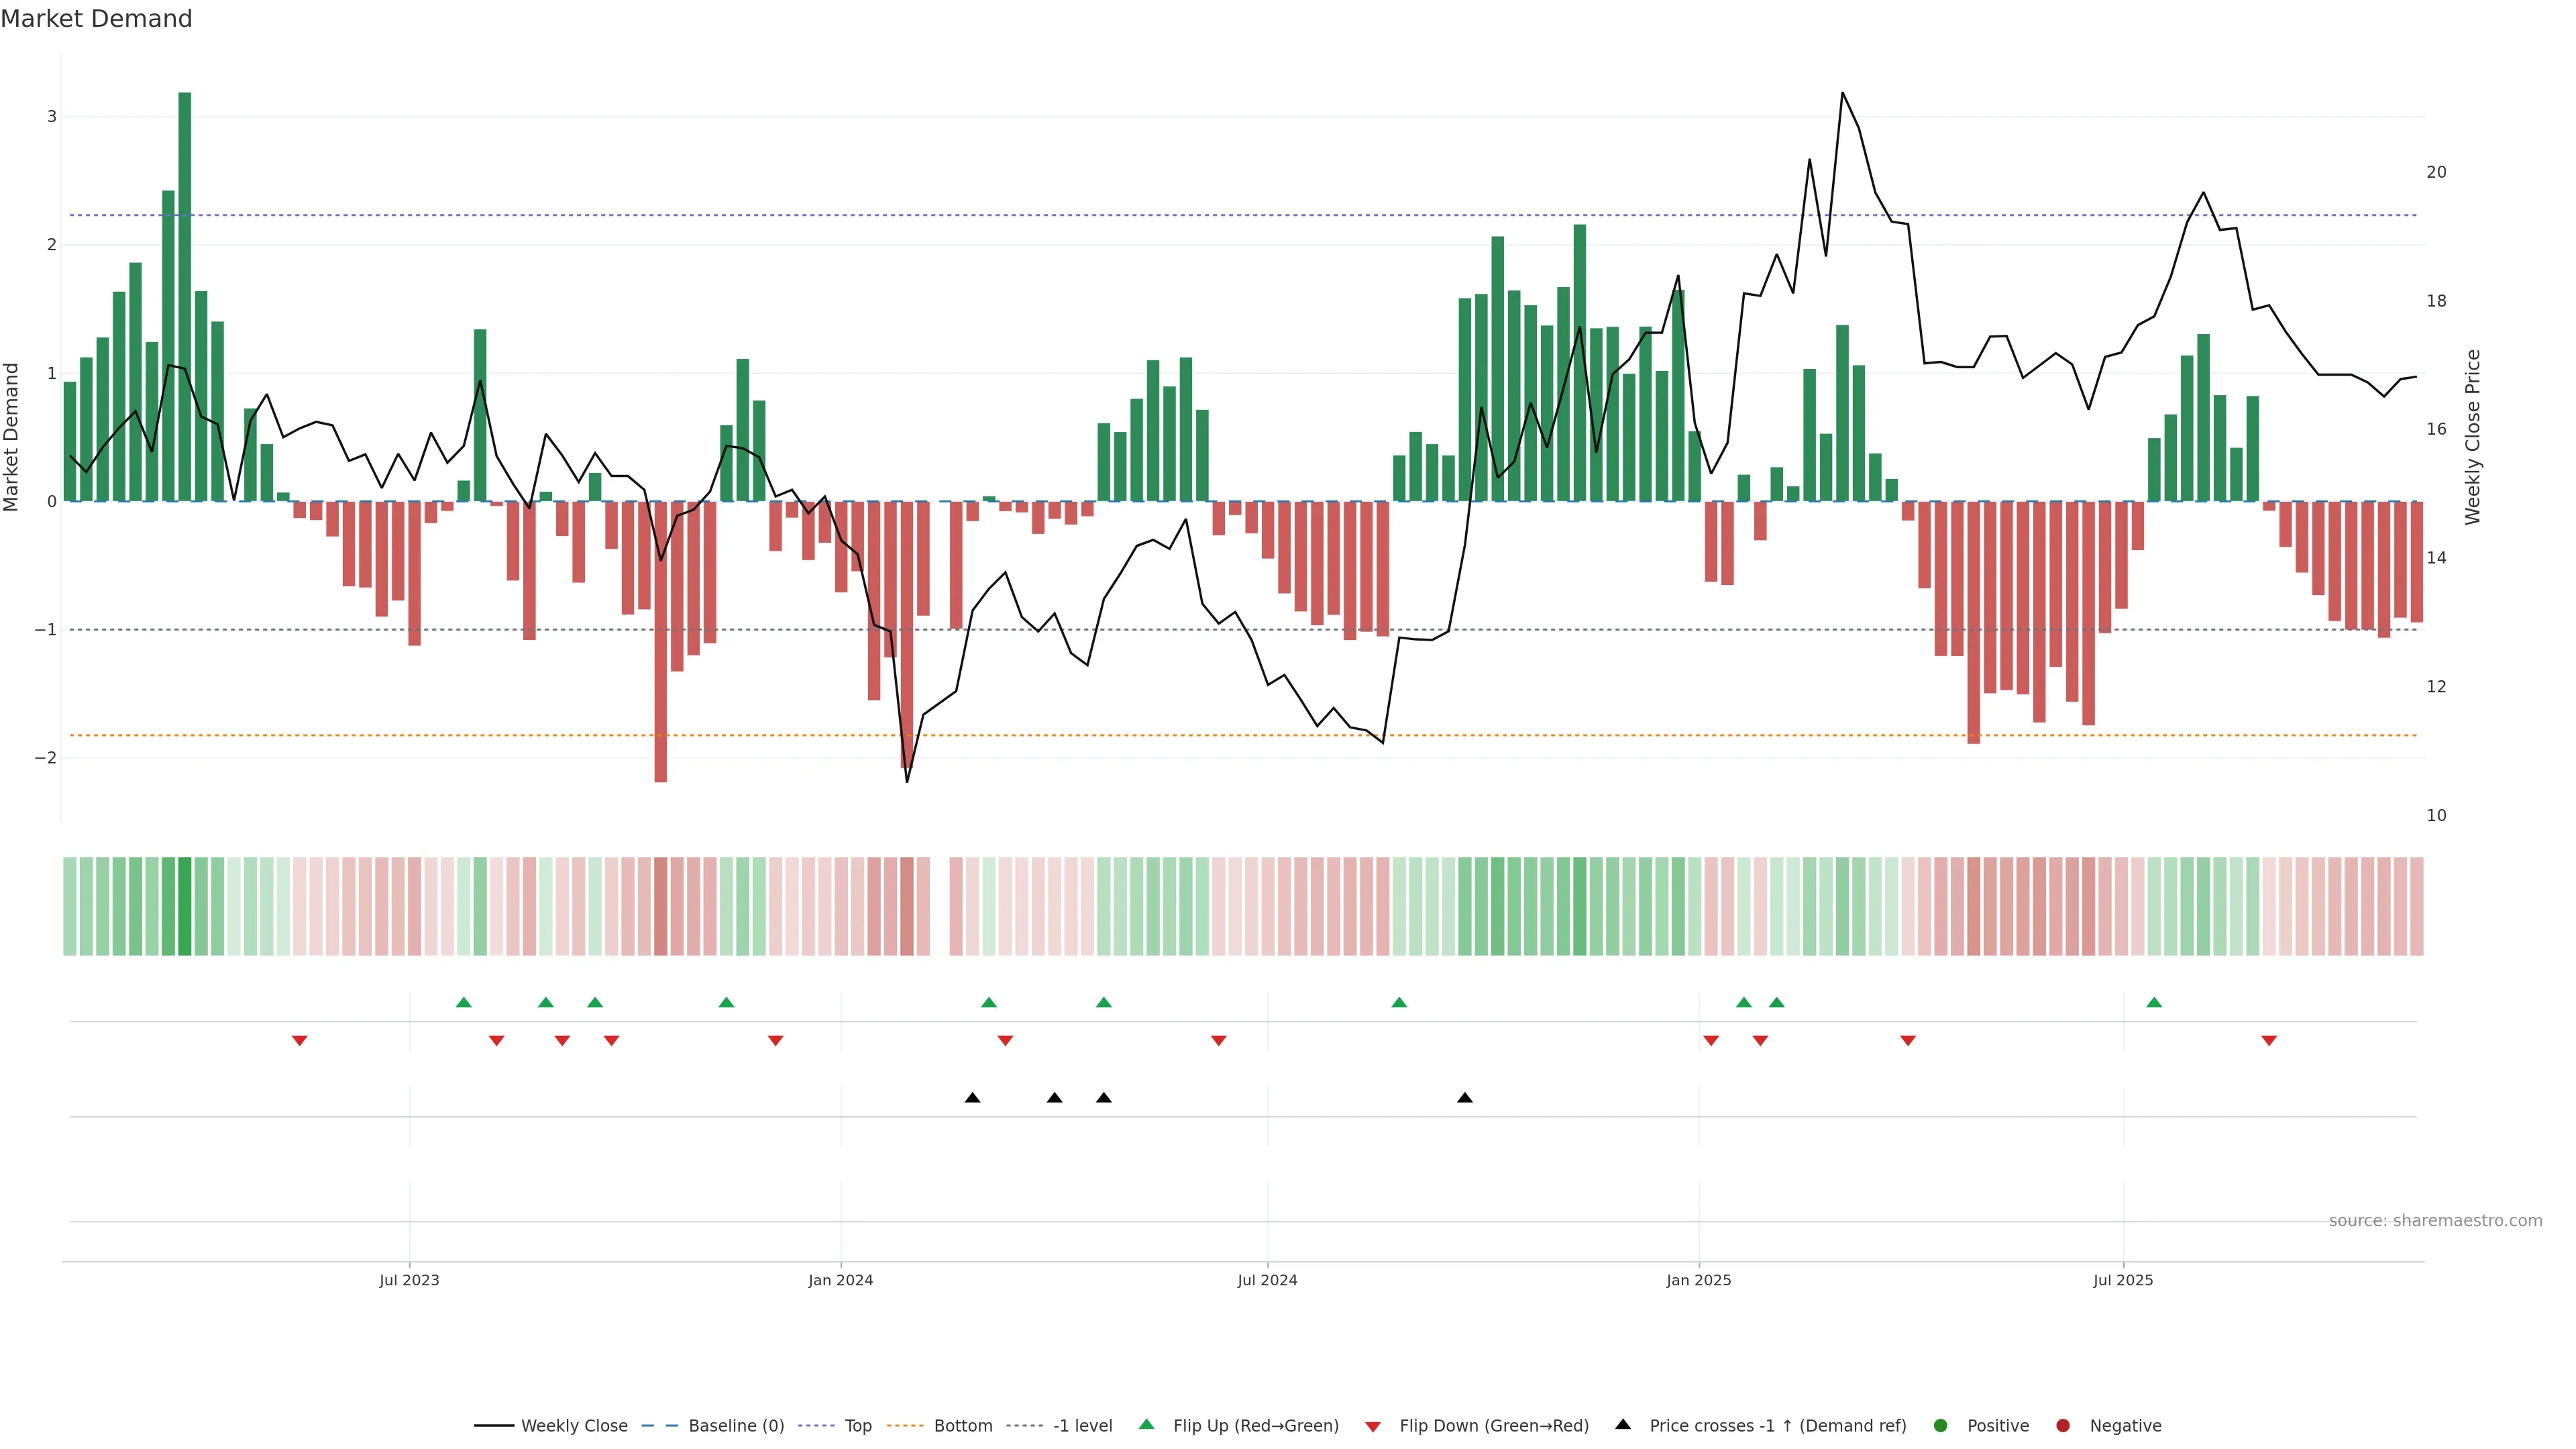Click the green Flip Up legend triangle

[1146, 1424]
